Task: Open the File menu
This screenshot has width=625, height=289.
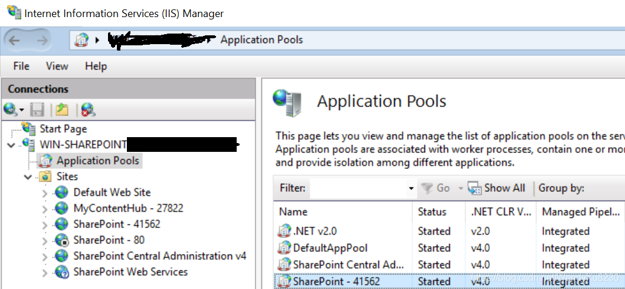Action: pos(21,66)
